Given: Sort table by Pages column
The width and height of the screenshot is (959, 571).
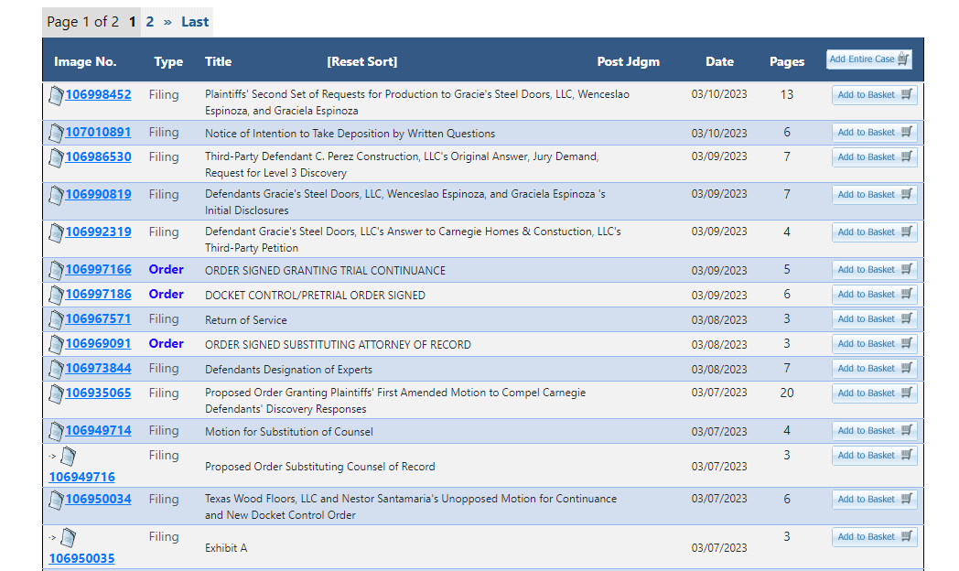Looking at the screenshot, I should (x=787, y=61).
